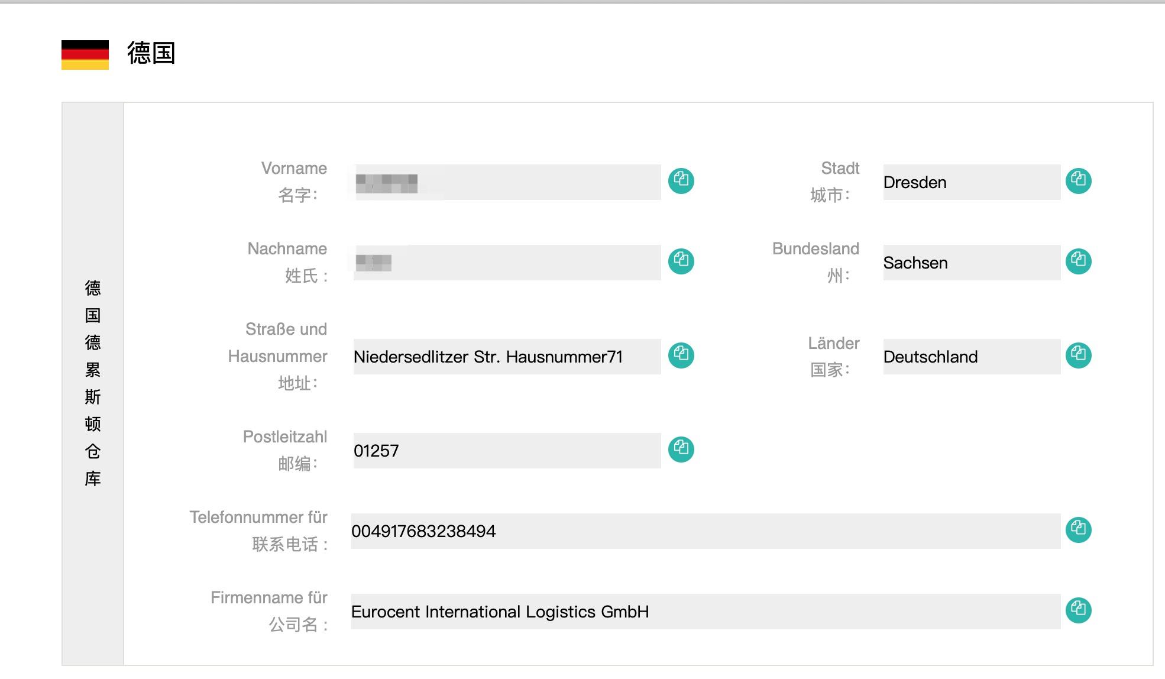Select the 德国德累斯顿仓库 vertical tab
The width and height of the screenshot is (1165, 679).
93,383
